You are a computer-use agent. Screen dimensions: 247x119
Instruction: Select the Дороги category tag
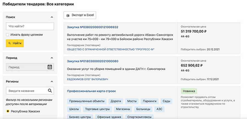(x=116, y=101)
